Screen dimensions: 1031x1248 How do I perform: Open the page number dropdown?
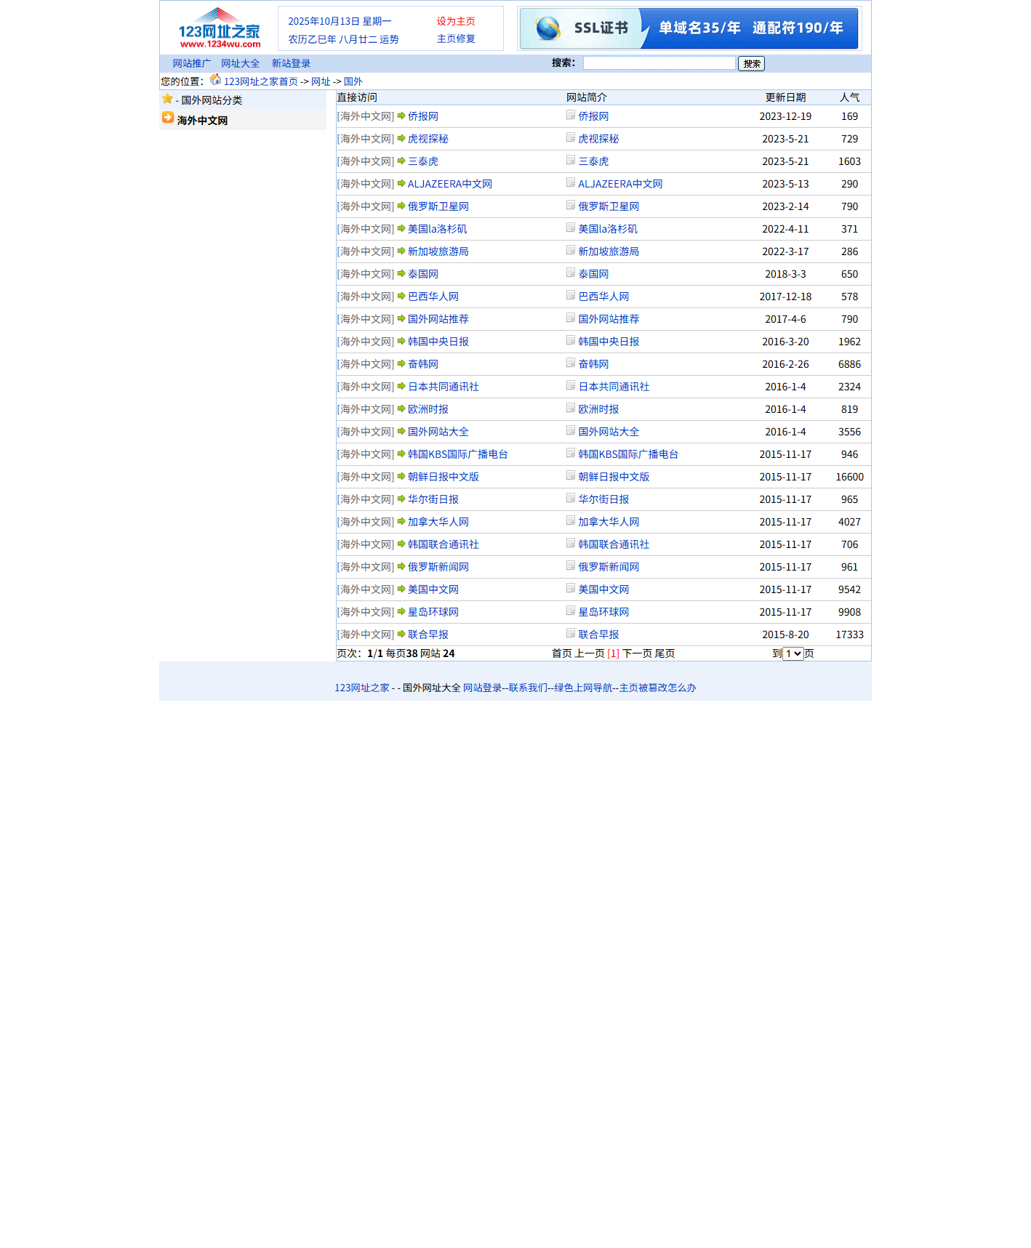pos(793,653)
